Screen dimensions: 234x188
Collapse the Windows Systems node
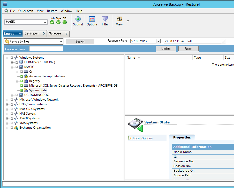click(7, 58)
